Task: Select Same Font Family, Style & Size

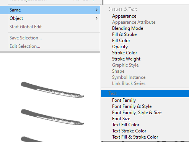Action: coord(137,113)
